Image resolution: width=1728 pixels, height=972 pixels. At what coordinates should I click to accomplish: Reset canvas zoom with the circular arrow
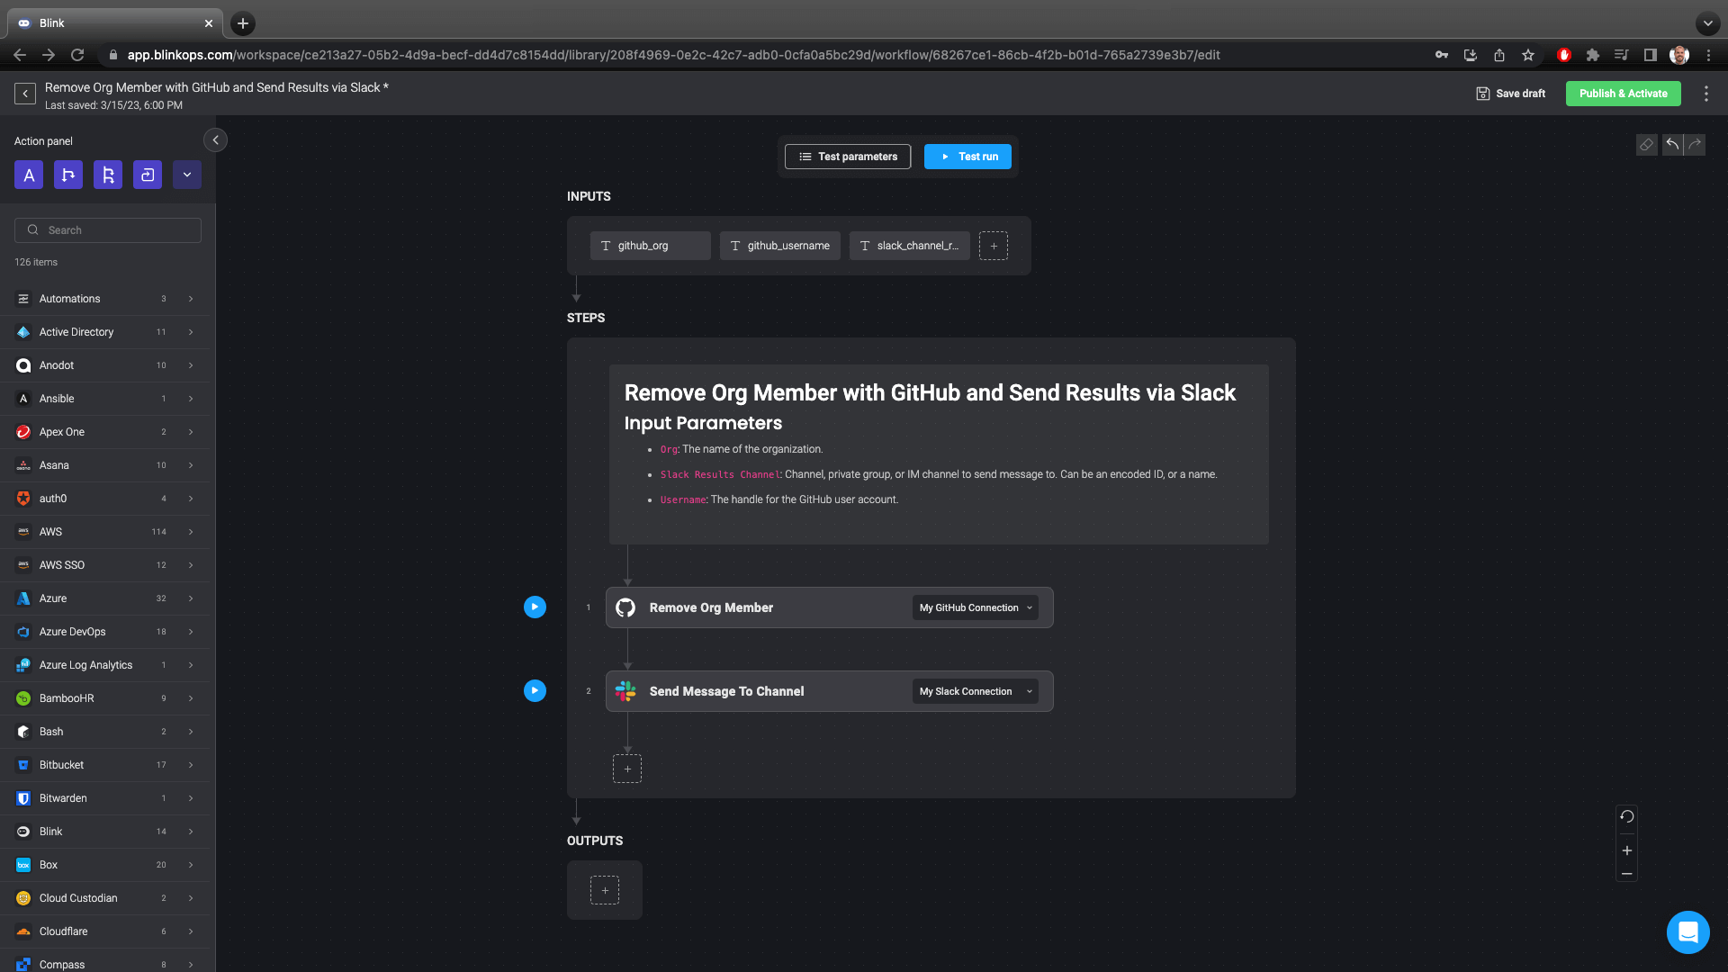pos(1627,817)
